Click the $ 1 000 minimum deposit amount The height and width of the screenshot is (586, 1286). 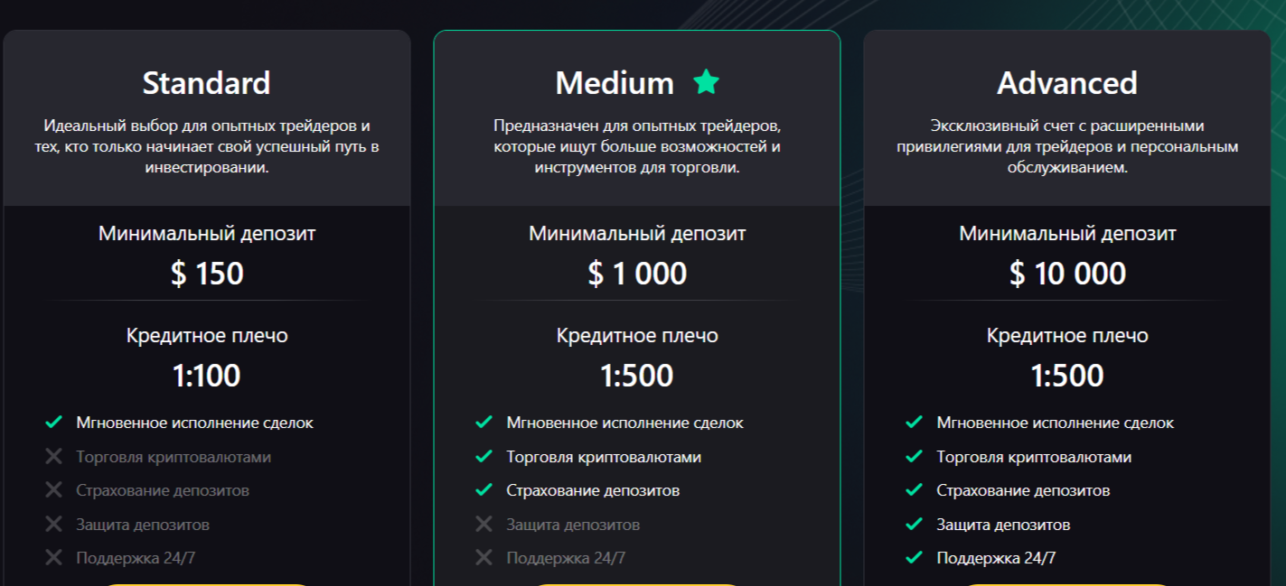pos(637,274)
